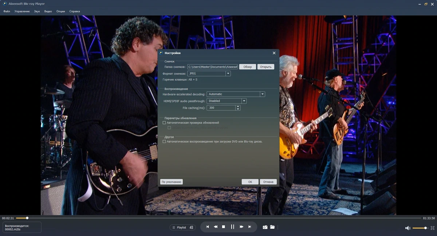Skip to the previous chapter

208,227
